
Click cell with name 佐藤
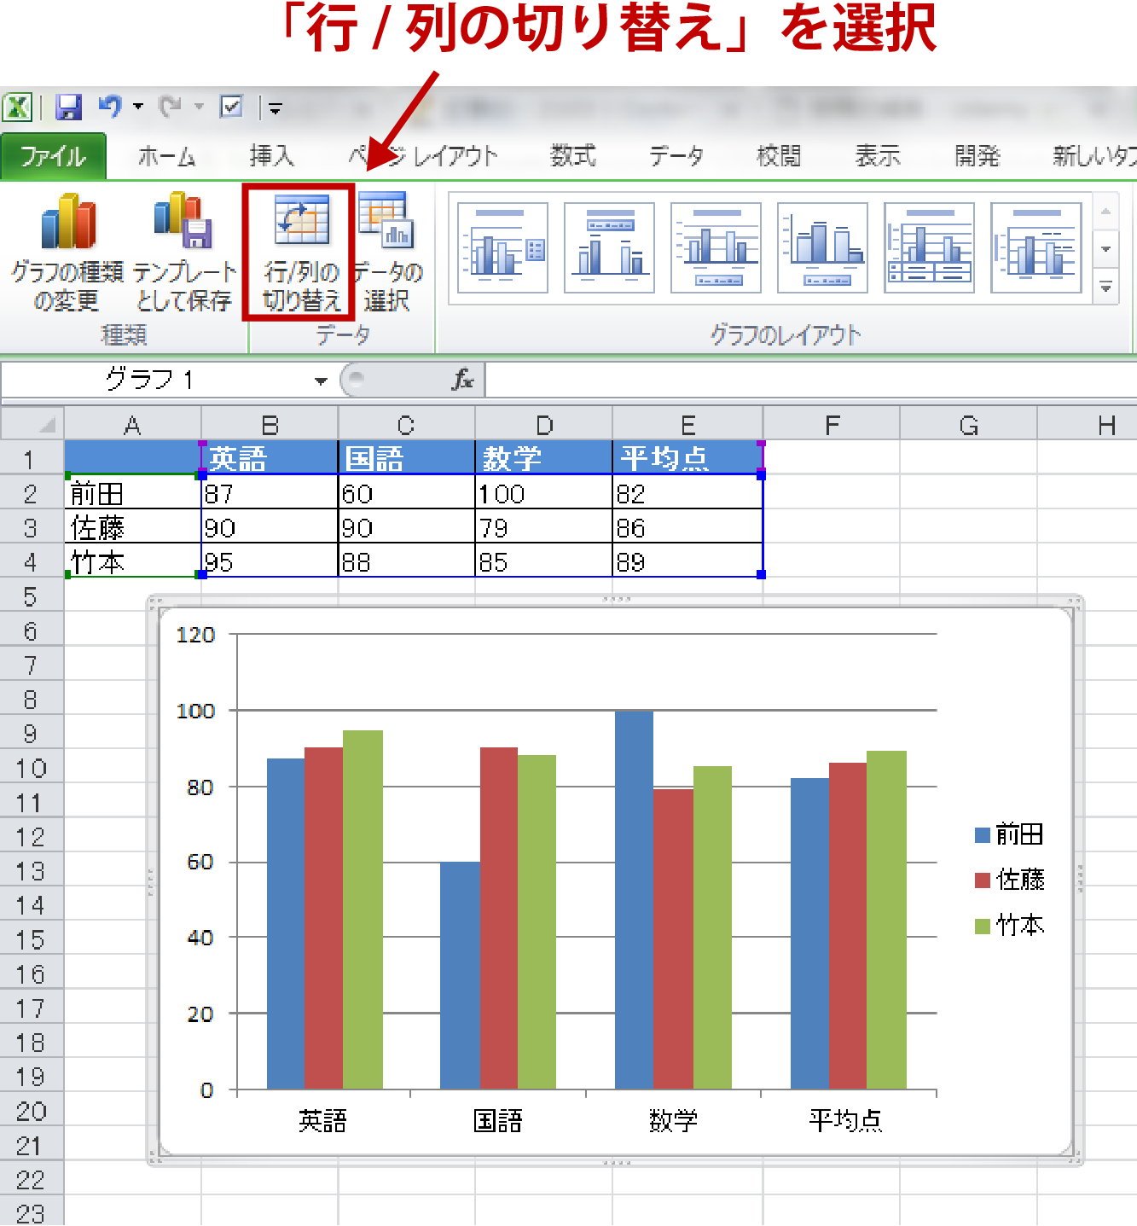133,526
